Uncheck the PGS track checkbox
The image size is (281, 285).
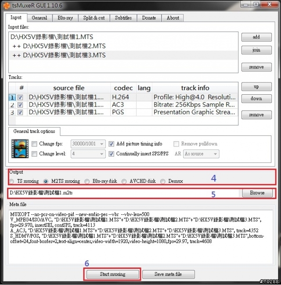coord(20,112)
